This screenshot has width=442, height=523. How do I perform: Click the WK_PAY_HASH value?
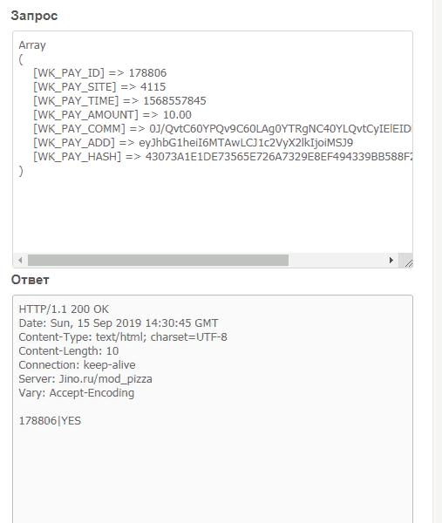tap(279, 157)
